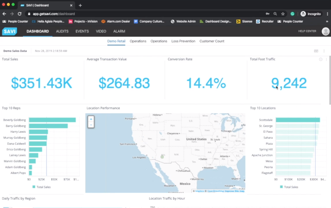This screenshot has width=331, height=208.
Task: Click Harry Lewis's sales bar
Action: point(38,132)
